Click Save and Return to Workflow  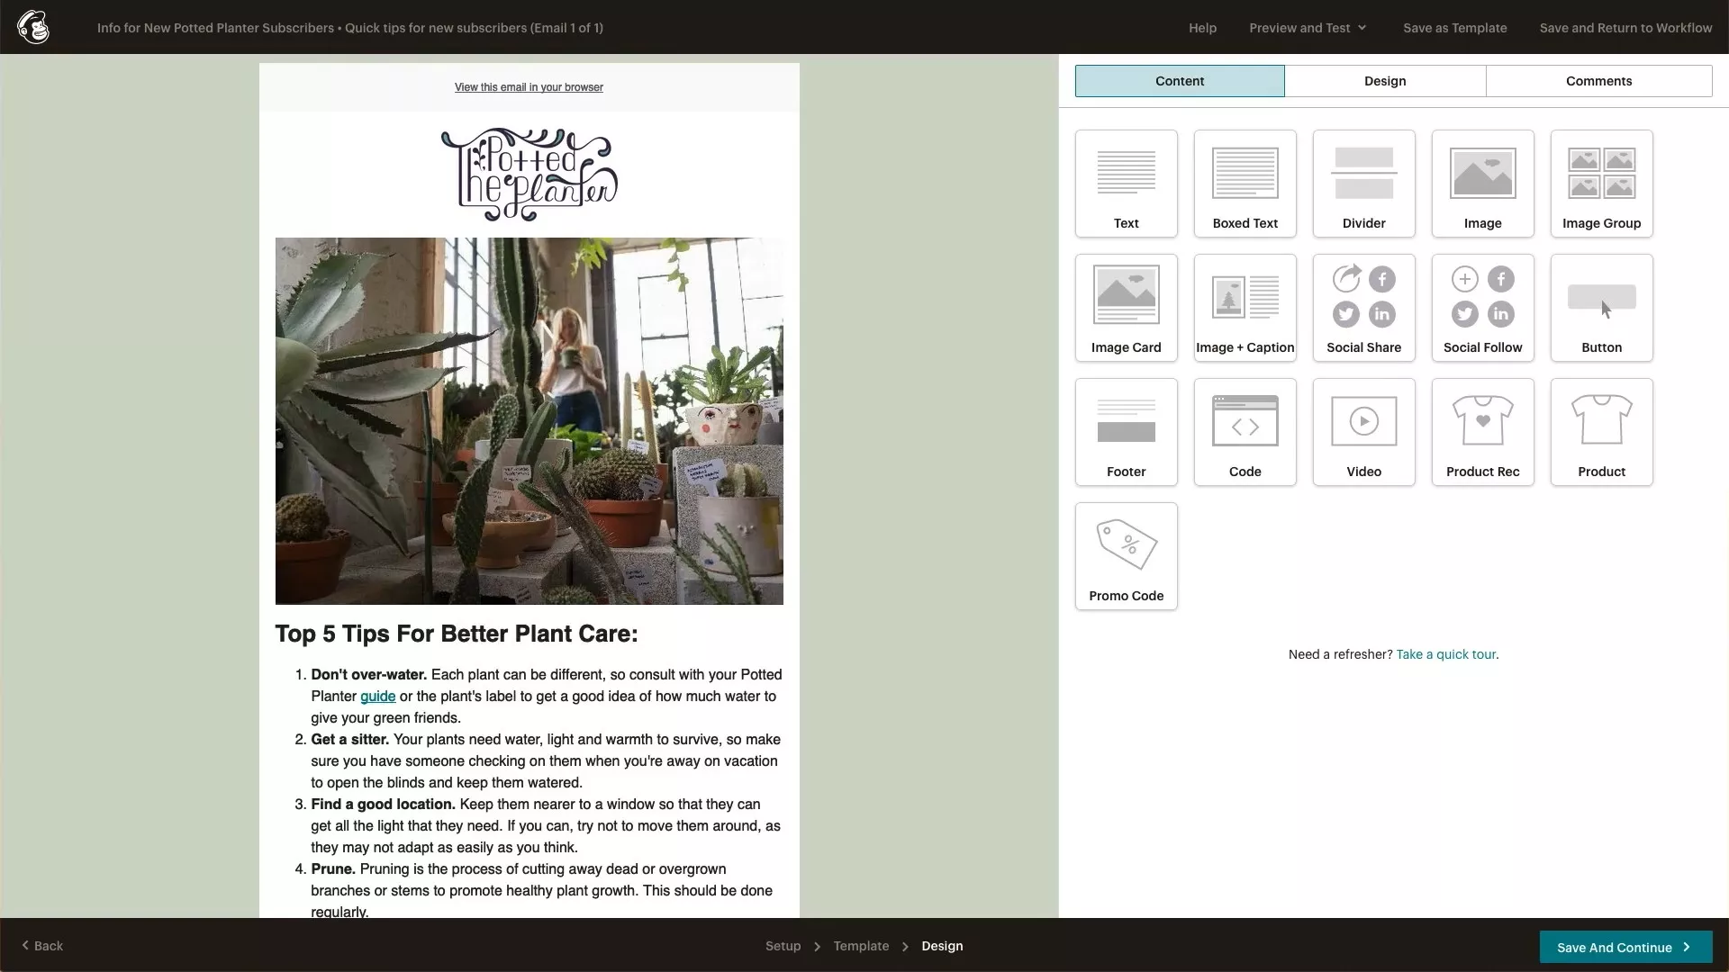tap(1625, 28)
